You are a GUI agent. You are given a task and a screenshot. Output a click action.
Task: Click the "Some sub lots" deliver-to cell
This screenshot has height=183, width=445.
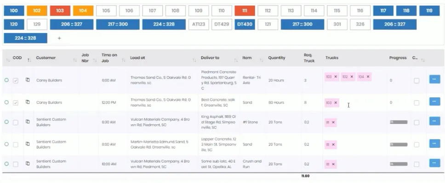[218, 164]
